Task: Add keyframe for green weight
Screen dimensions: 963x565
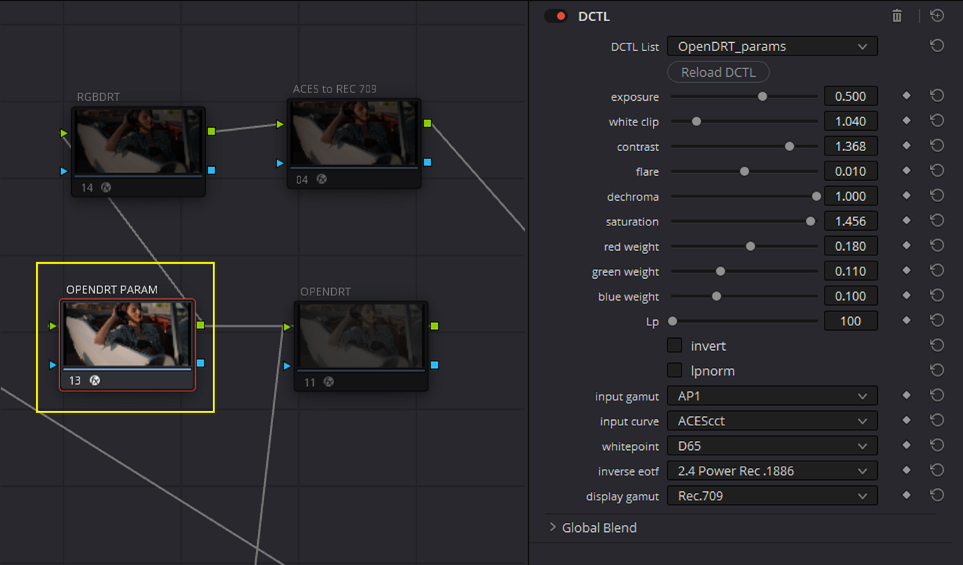Action: (x=907, y=270)
